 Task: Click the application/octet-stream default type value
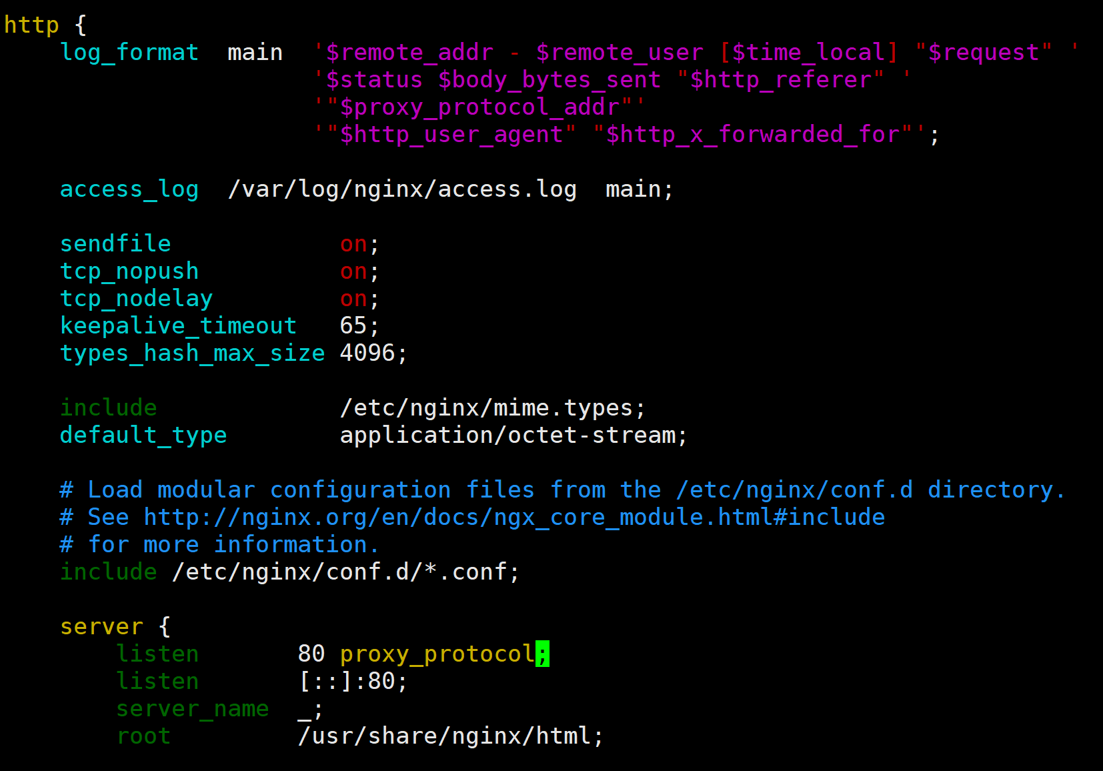click(x=507, y=436)
